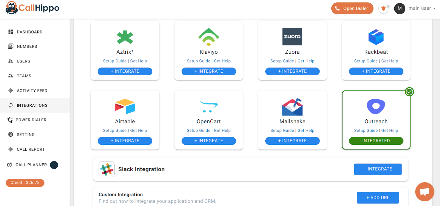This screenshot has width=440, height=206.
Task: Click the green checkmark on Outreach card
Action: point(409,92)
